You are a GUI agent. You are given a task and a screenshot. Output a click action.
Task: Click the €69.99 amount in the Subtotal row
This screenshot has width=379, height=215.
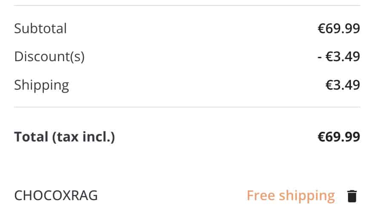(x=339, y=29)
